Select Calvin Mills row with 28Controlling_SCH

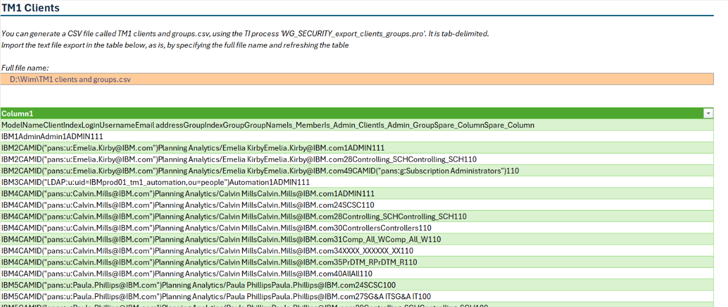pyautogui.click(x=357, y=217)
